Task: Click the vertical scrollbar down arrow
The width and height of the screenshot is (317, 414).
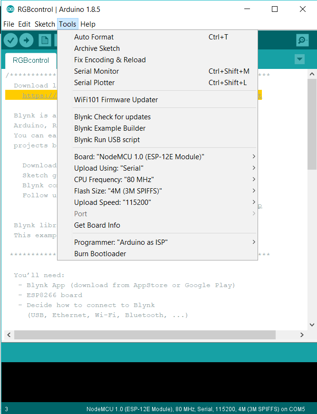Action: click(312, 325)
